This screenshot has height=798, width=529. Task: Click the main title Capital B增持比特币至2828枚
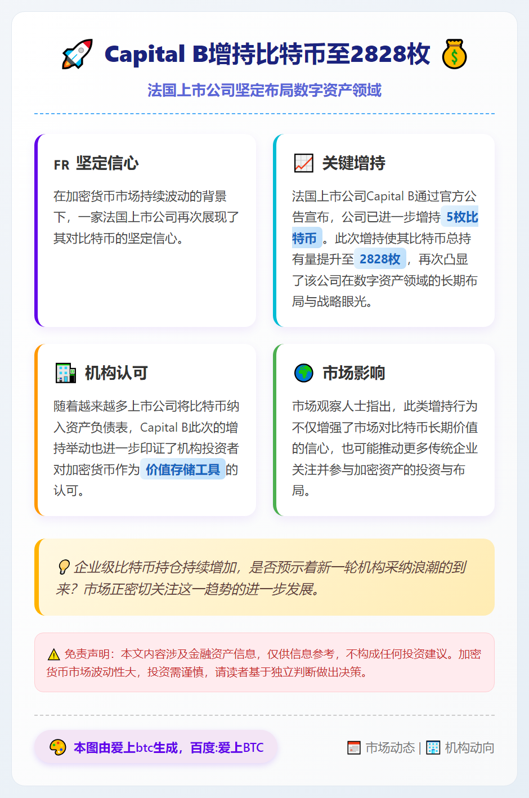pyautogui.click(x=267, y=54)
